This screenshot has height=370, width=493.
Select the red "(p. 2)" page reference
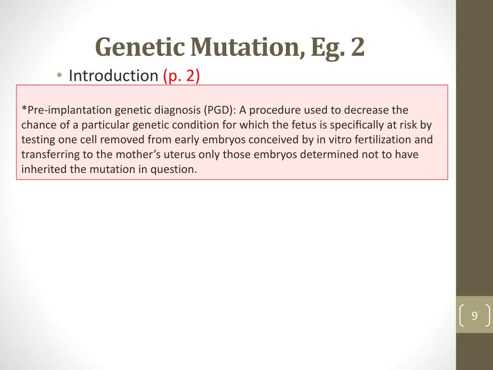pyautogui.click(x=182, y=76)
